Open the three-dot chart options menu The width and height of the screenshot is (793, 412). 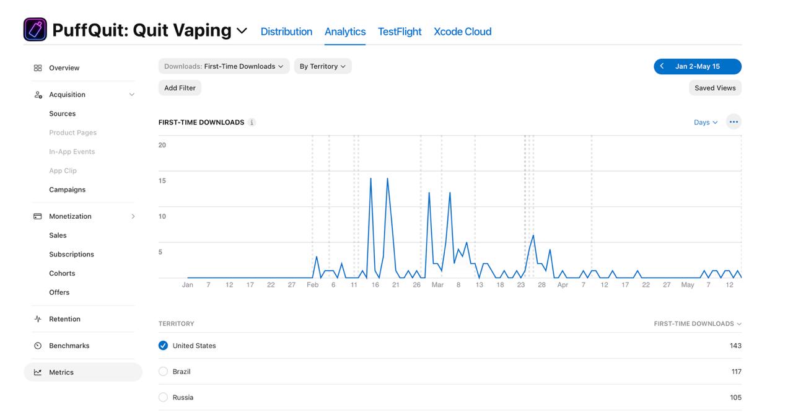734,122
